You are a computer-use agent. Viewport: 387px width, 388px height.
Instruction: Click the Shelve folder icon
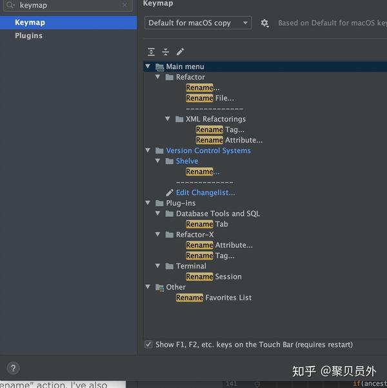point(170,161)
